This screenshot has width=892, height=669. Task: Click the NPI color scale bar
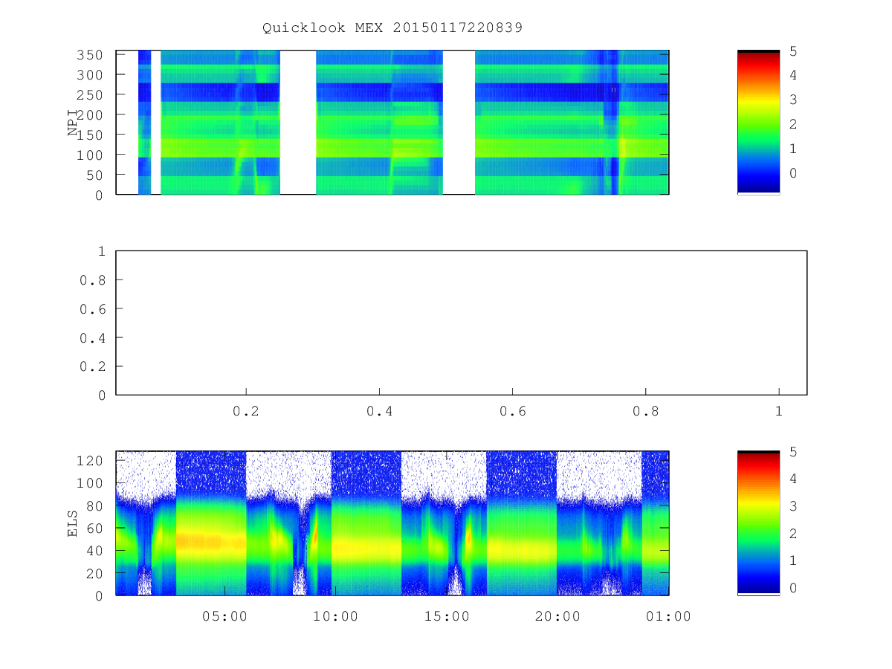[758, 122]
